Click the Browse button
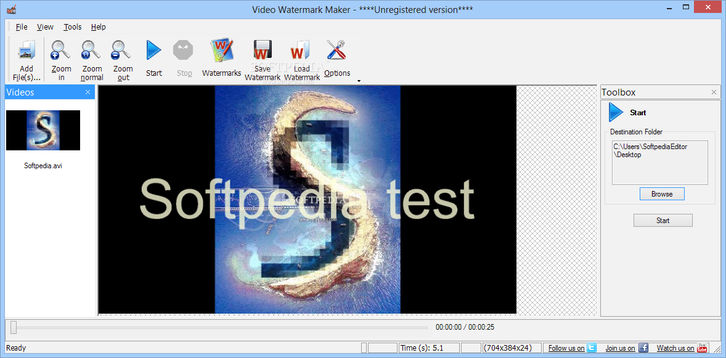The height and width of the screenshot is (358, 726). pos(662,194)
